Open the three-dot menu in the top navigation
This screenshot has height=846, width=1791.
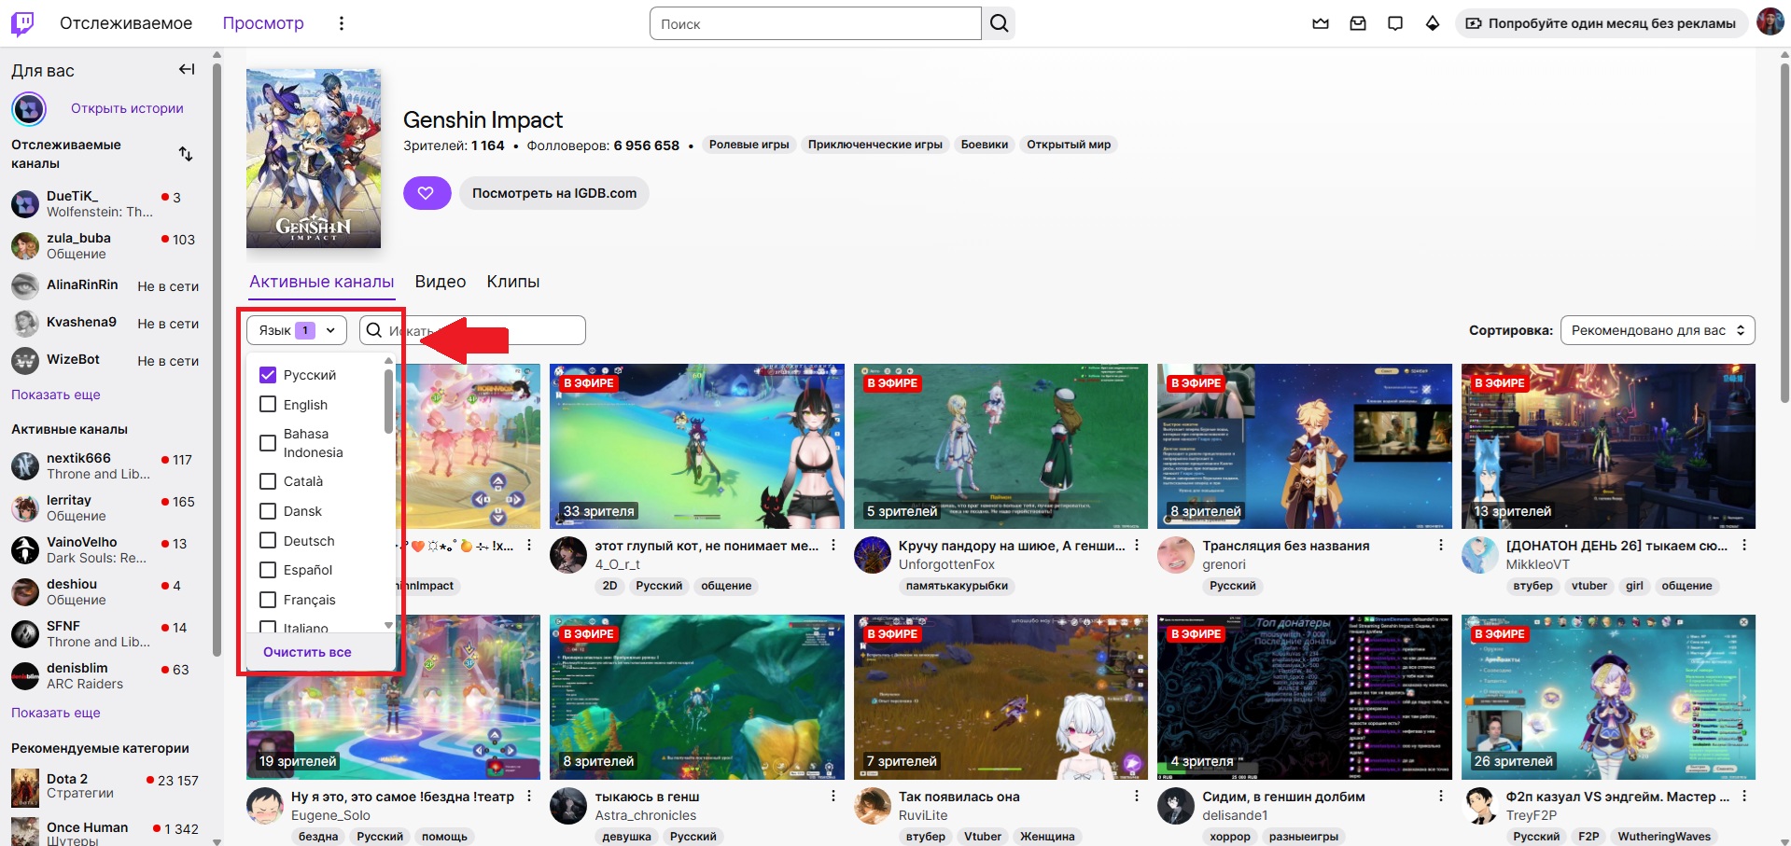coord(342,23)
